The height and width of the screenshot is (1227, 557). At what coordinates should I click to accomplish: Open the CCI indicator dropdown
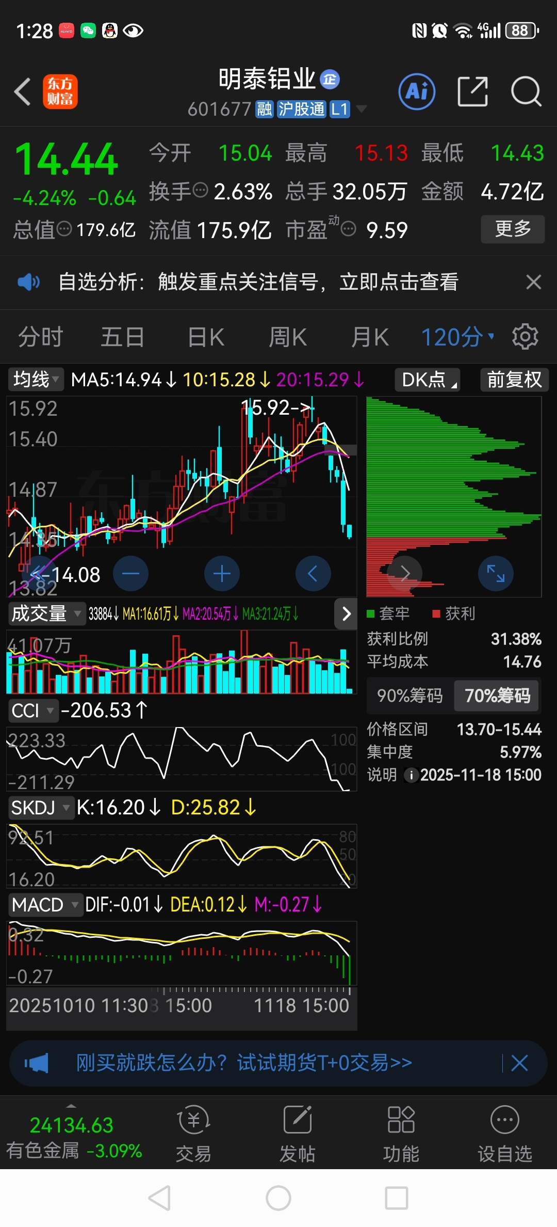[x=33, y=711]
